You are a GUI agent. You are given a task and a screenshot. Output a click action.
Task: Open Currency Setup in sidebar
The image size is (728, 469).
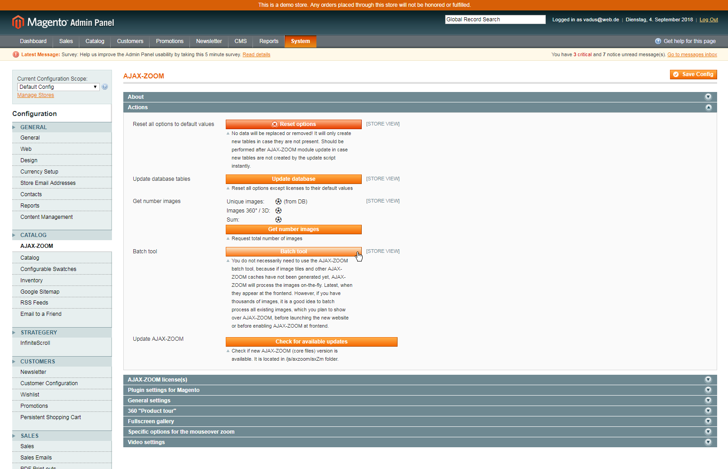coord(62,172)
